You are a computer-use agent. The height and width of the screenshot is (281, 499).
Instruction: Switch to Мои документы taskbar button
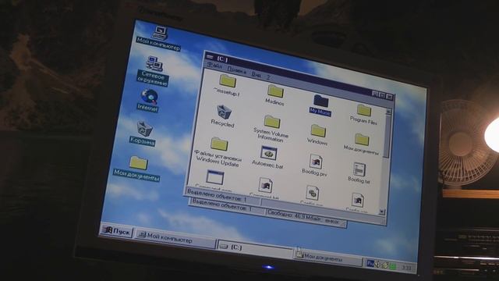(327, 257)
